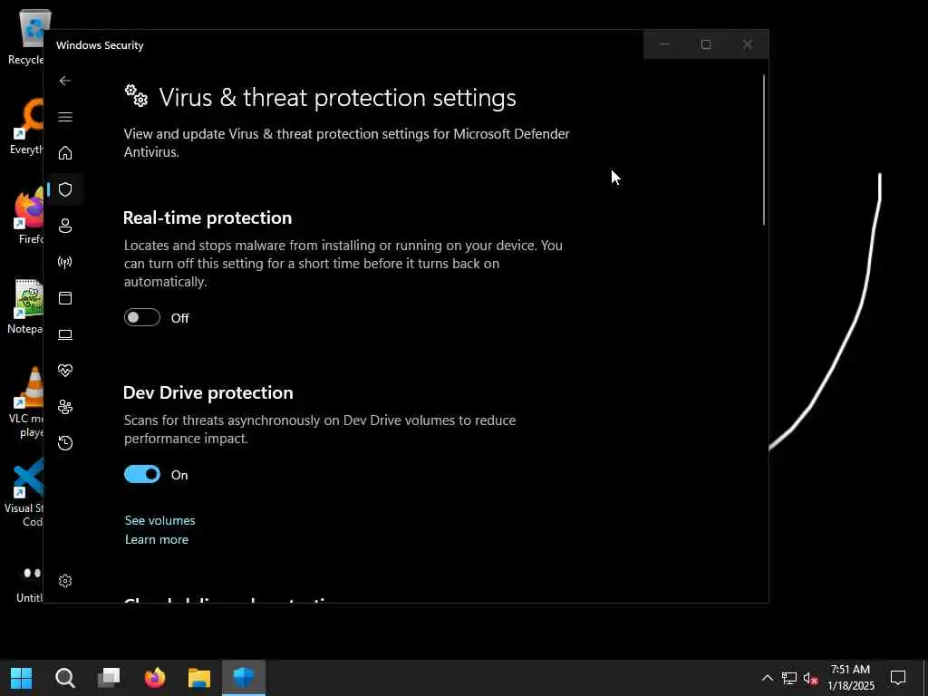This screenshot has width=928, height=696.
Task: Click Windows Security taskbar icon
Action: click(243, 678)
